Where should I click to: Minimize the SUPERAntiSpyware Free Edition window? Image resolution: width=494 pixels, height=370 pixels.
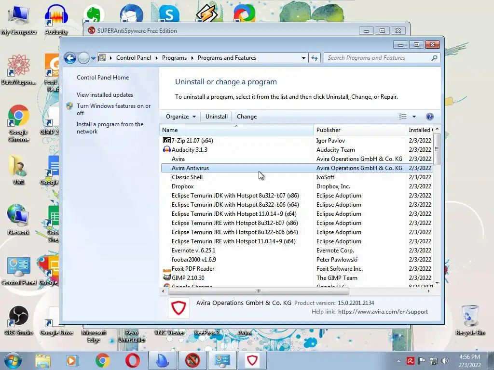367,31
